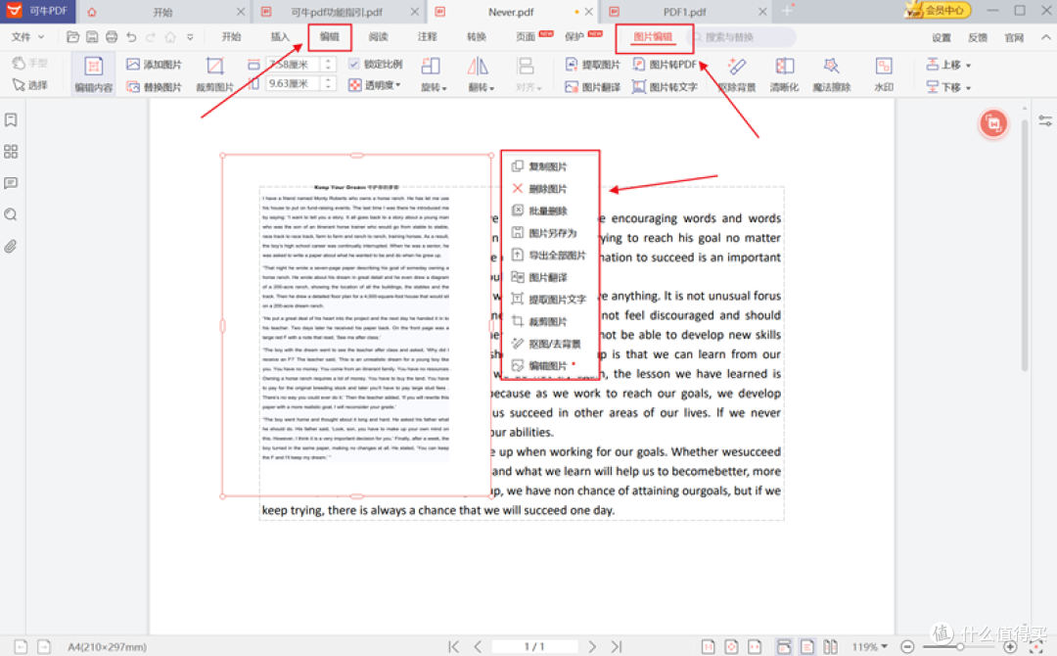
Task: Open the right-side properties settings icon
Action: [1045, 120]
